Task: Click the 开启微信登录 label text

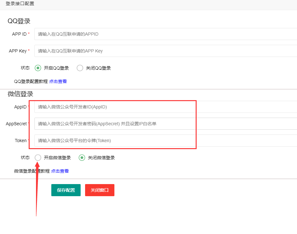Action: pos(57,158)
